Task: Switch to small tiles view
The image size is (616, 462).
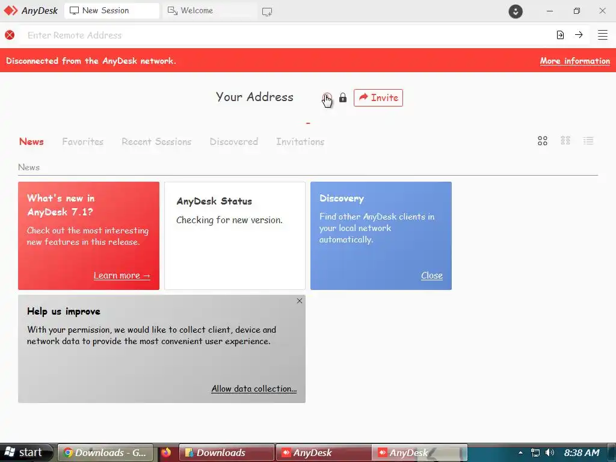Action: 565,141
